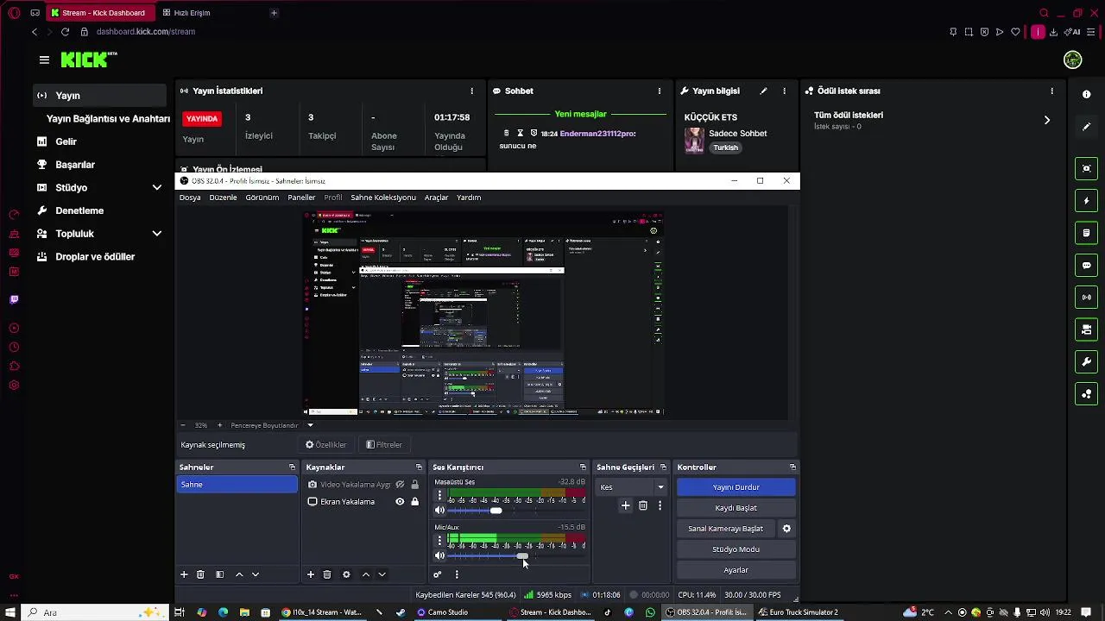
Task: Remove the selected source in Kaynaklar
Action: [x=327, y=574]
